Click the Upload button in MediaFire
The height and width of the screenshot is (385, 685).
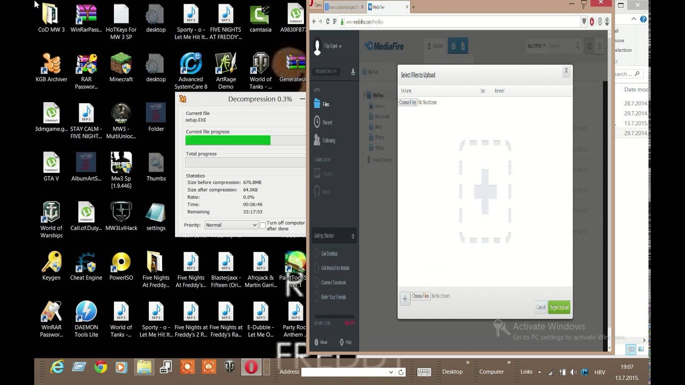coord(435,46)
